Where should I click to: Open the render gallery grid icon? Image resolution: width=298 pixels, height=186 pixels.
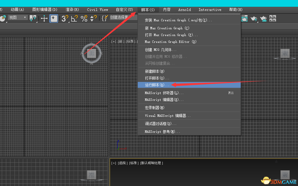[x=273, y=18]
